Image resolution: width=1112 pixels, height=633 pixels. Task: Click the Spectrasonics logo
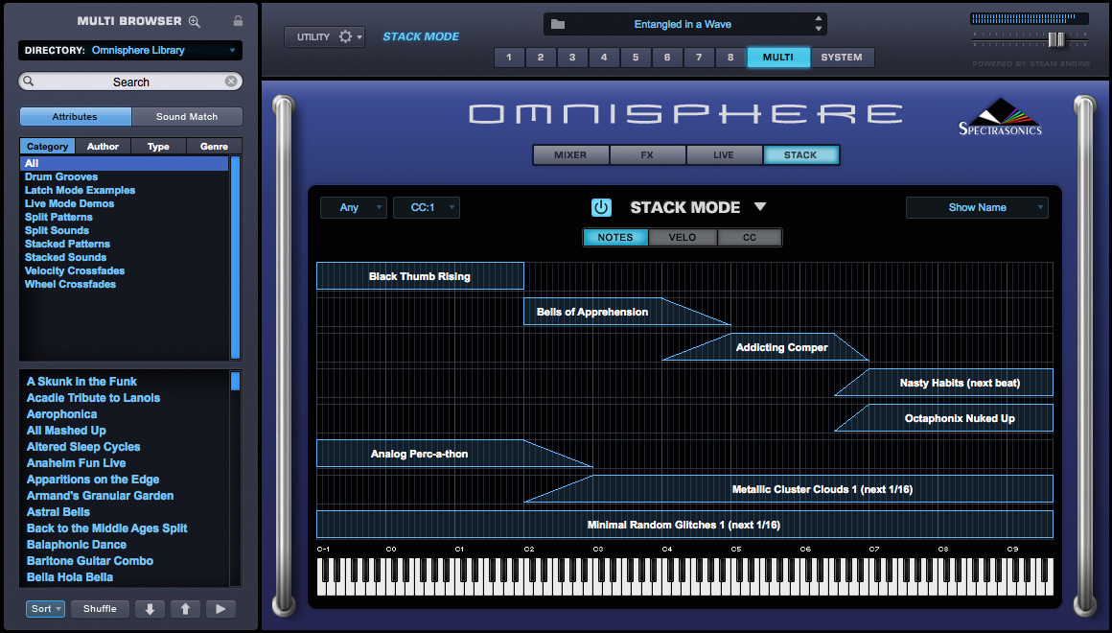point(1000,117)
